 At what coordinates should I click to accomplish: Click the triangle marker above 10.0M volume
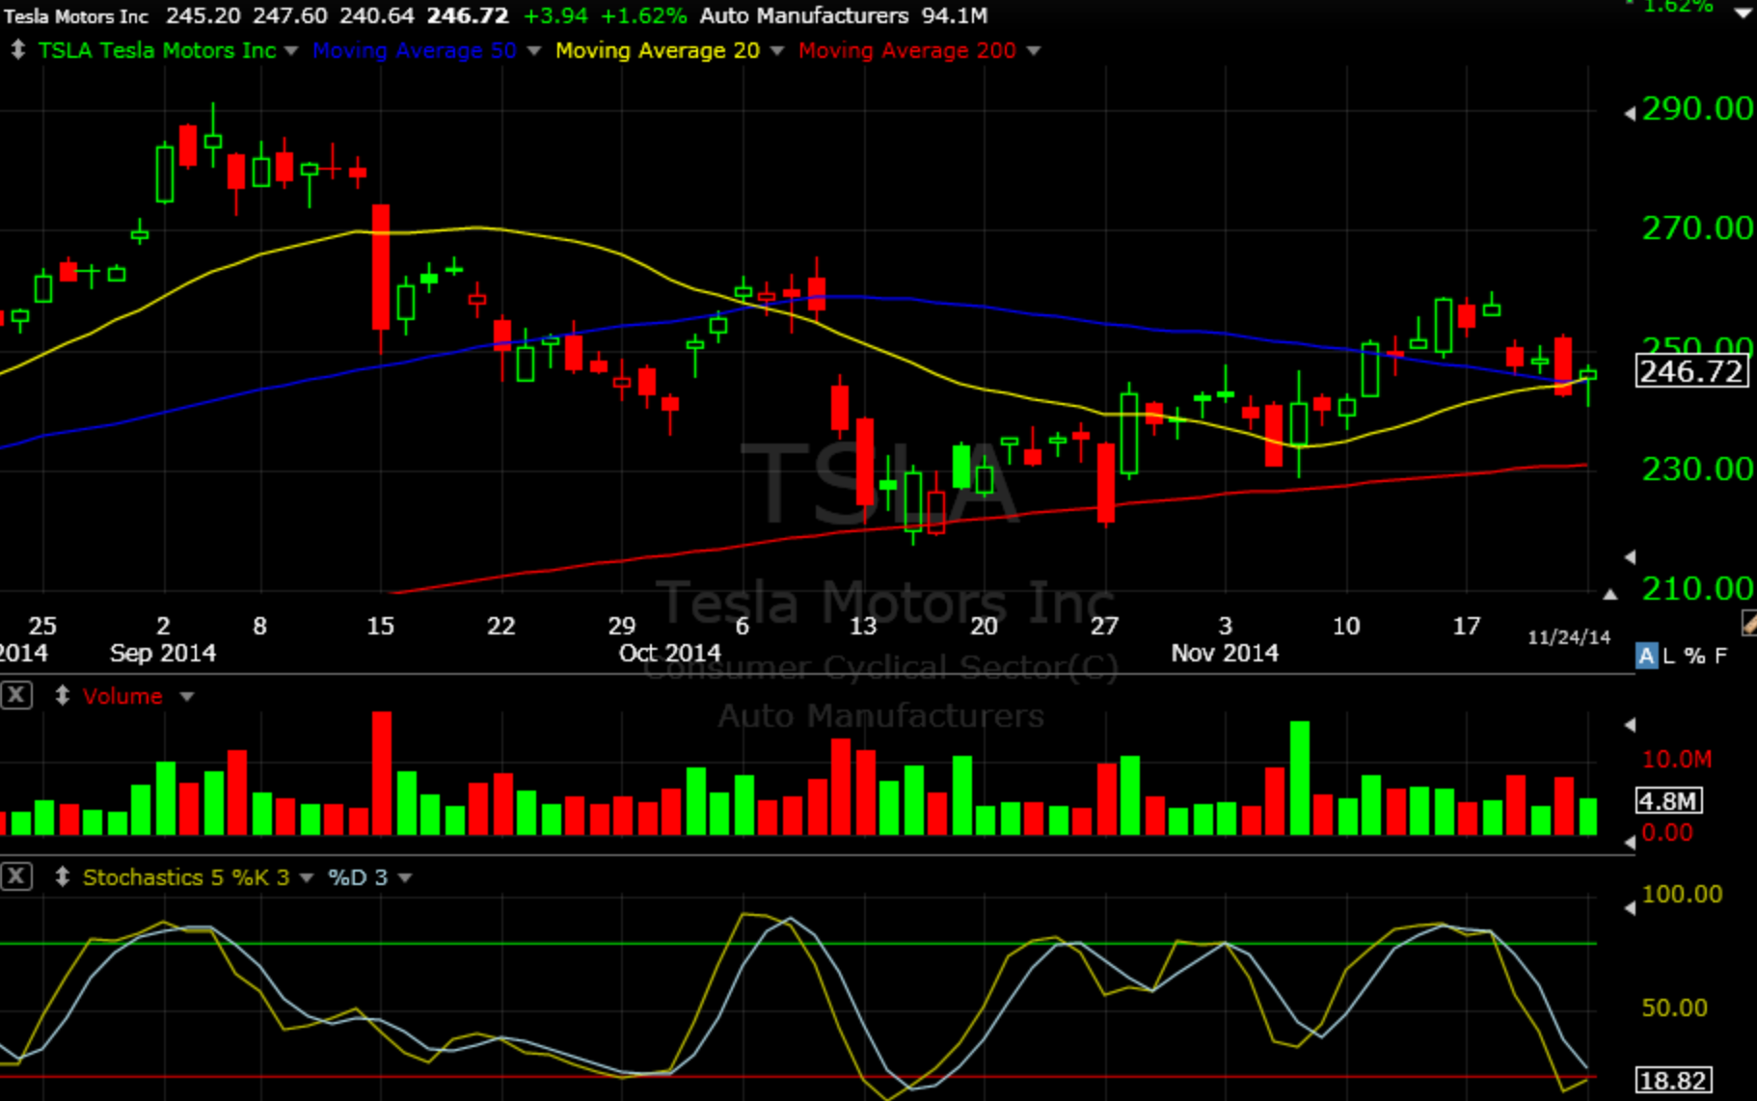pos(1630,724)
